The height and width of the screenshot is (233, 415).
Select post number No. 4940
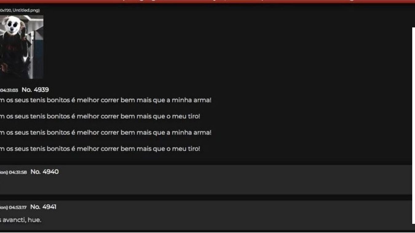click(x=44, y=172)
